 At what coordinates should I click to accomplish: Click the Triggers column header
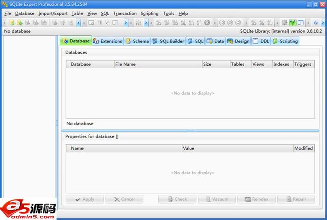304,64
